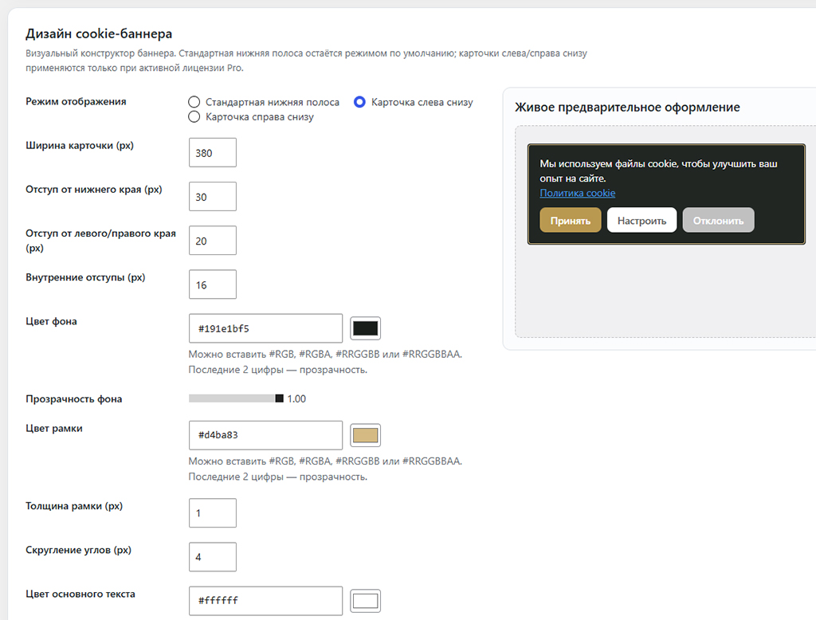
Task: Open the gold border color swatch picker
Action: pyautogui.click(x=365, y=435)
